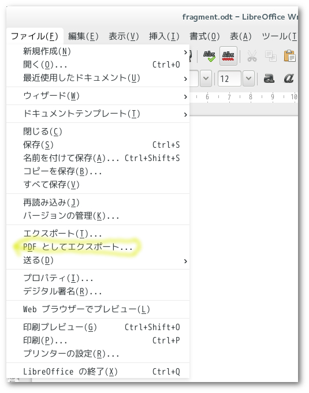The width and height of the screenshot is (309, 393).
Task: Open the 編集(E) menu
Action: coord(83,36)
